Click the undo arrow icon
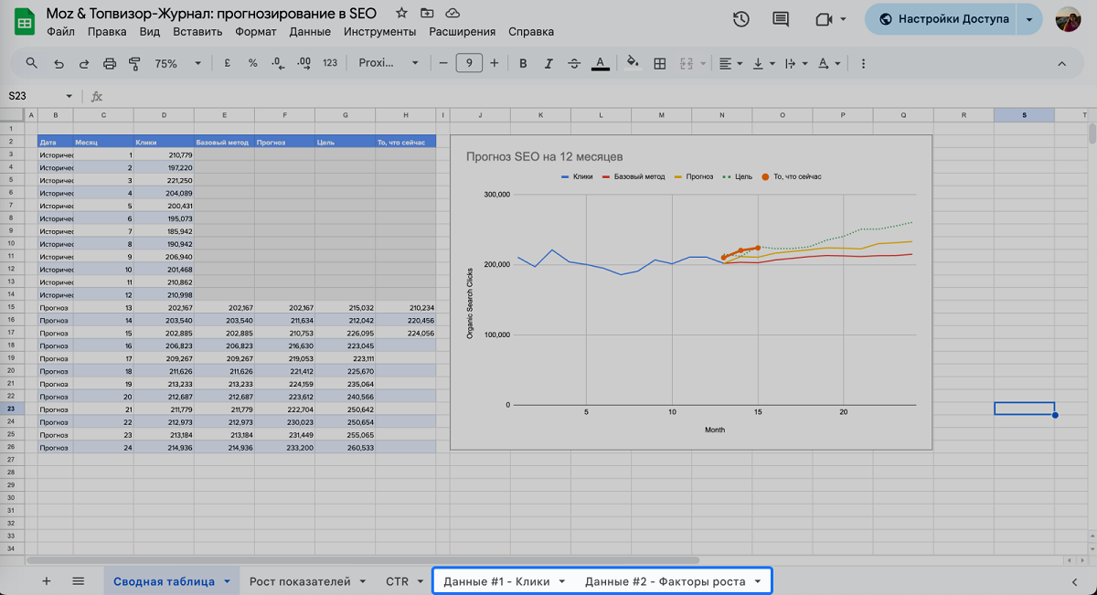 59,63
